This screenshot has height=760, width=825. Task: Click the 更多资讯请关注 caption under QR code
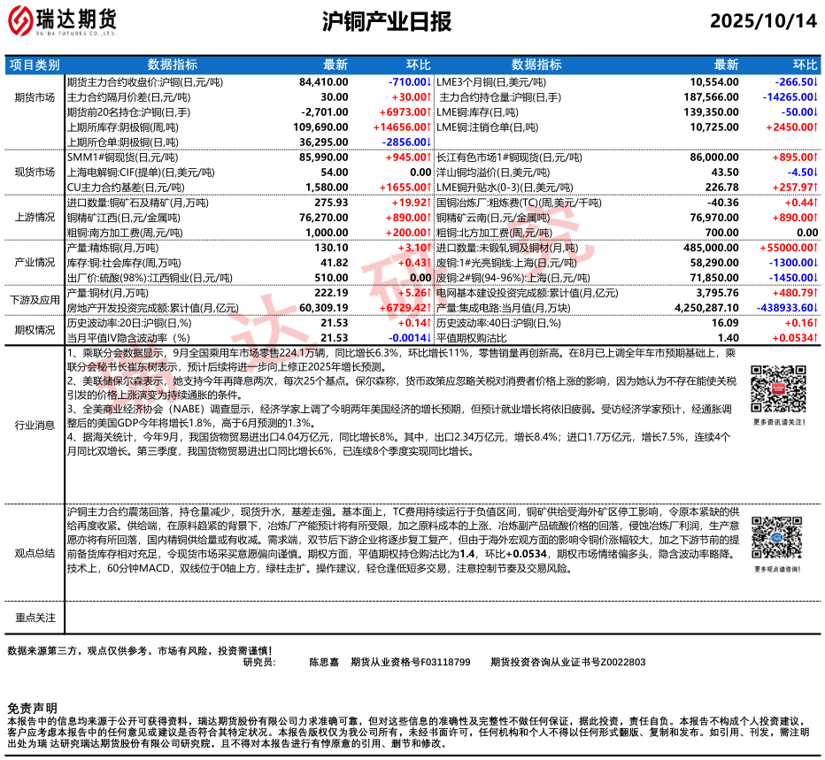(777, 422)
